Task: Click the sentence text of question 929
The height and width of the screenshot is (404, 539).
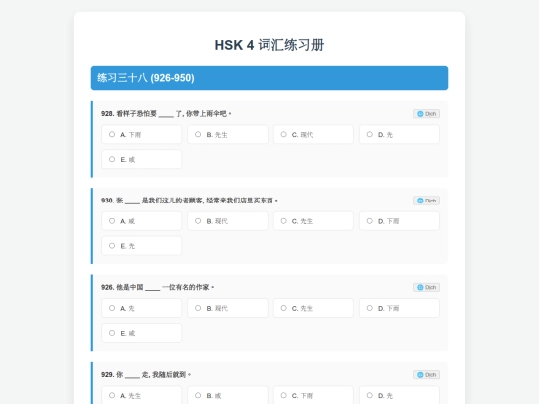Action: [146, 374]
